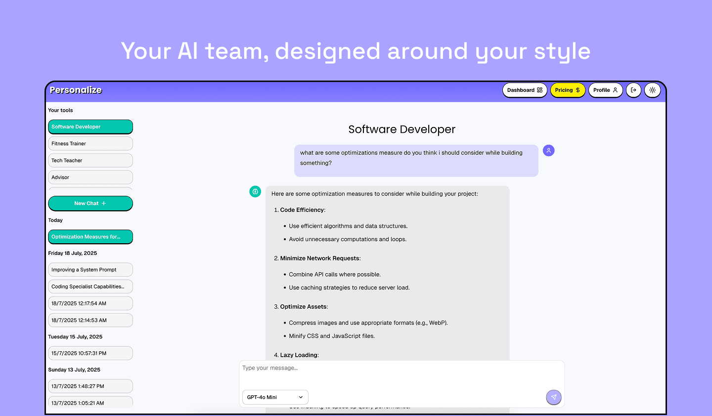Screen dimensions: 712x416
Task: Open Optimization Measures chat from today
Action: (90, 237)
